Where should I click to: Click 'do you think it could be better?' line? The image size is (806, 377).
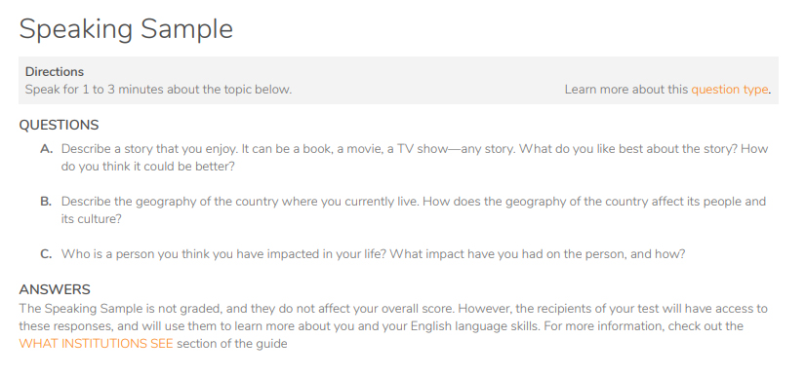147,167
